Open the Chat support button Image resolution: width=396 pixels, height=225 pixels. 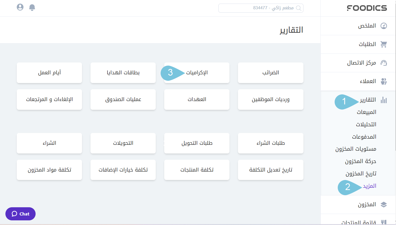[20, 214]
